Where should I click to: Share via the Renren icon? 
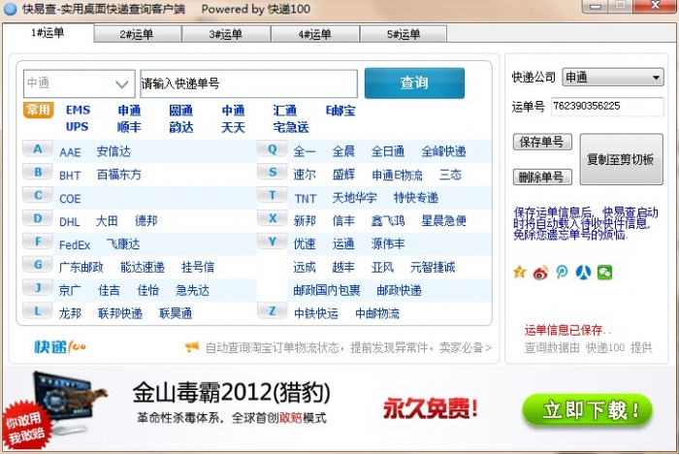583,272
